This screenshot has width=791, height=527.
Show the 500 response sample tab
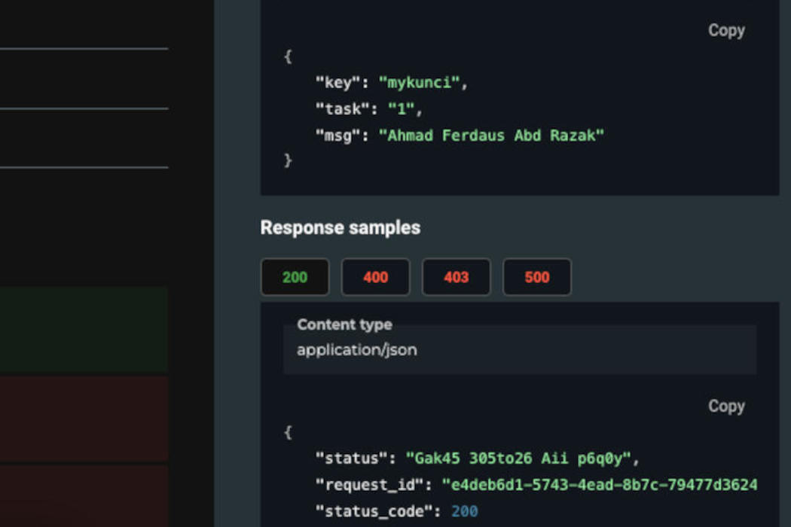pos(536,277)
